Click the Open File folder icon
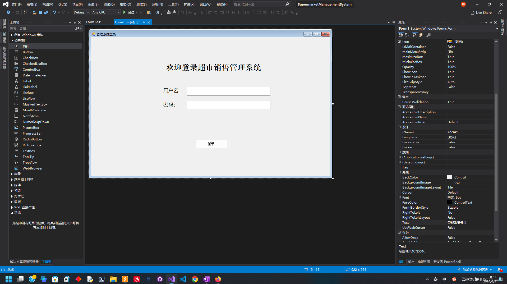The height and width of the screenshot is (284, 507). [34, 12]
